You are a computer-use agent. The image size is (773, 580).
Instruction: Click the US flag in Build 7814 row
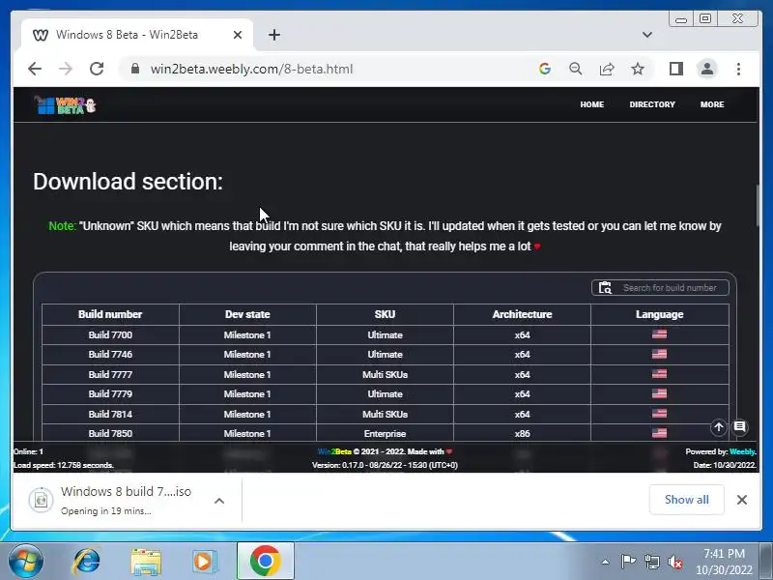(x=659, y=413)
